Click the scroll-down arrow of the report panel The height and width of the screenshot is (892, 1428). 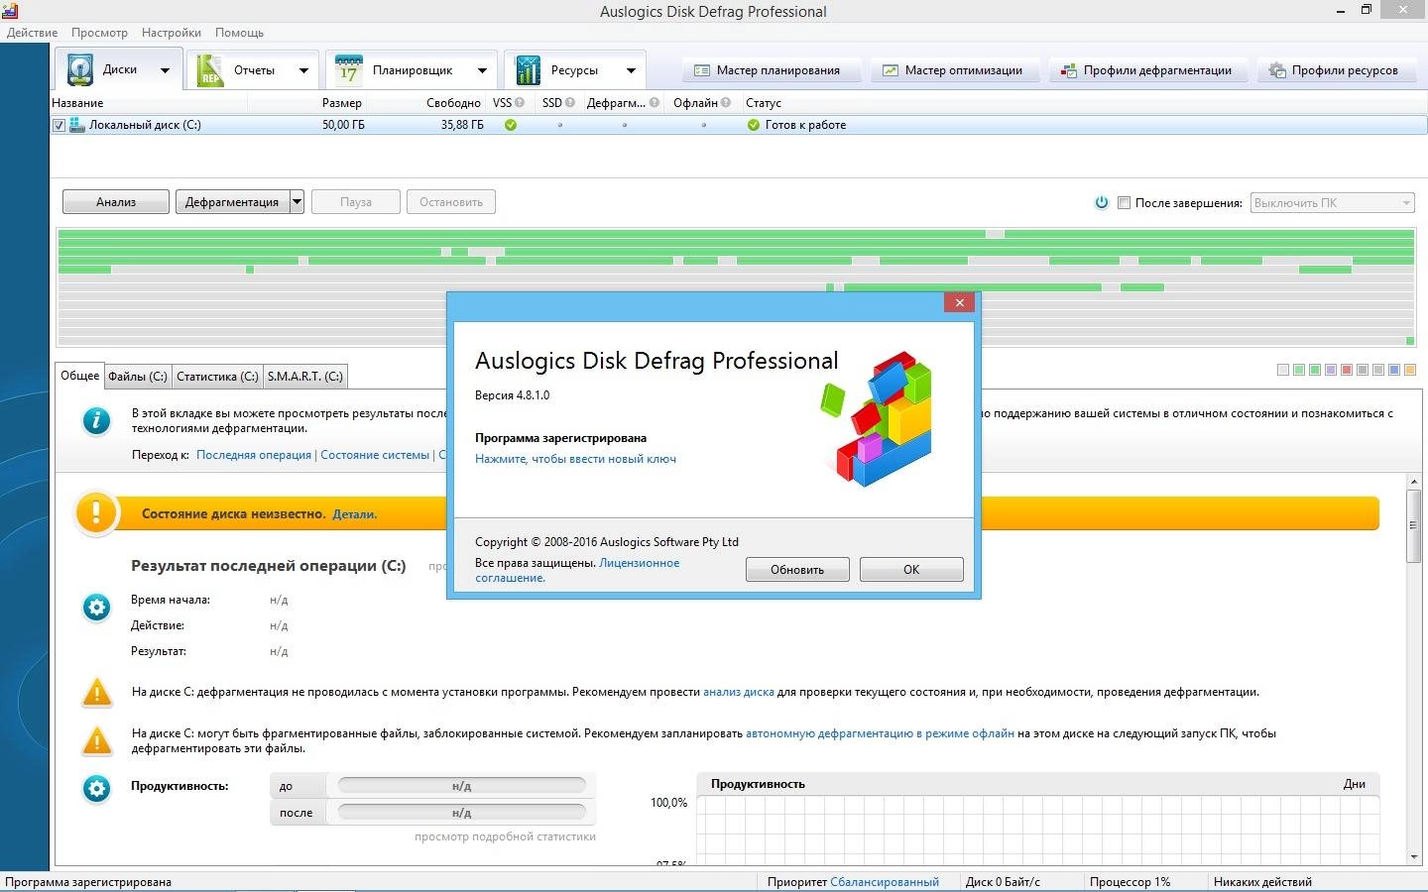[1414, 857]
